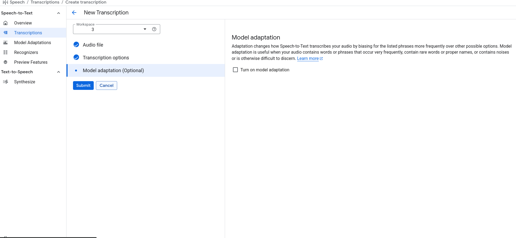This screenshot has width=516, height=238.
Task: Go to the Audio file step
Action: click(93, 45)
